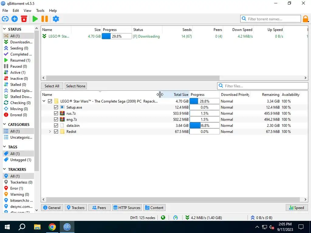This screenshot has width=311, height=233.
Task: Click the orange lock UI icon
Action: pos(305,19)
